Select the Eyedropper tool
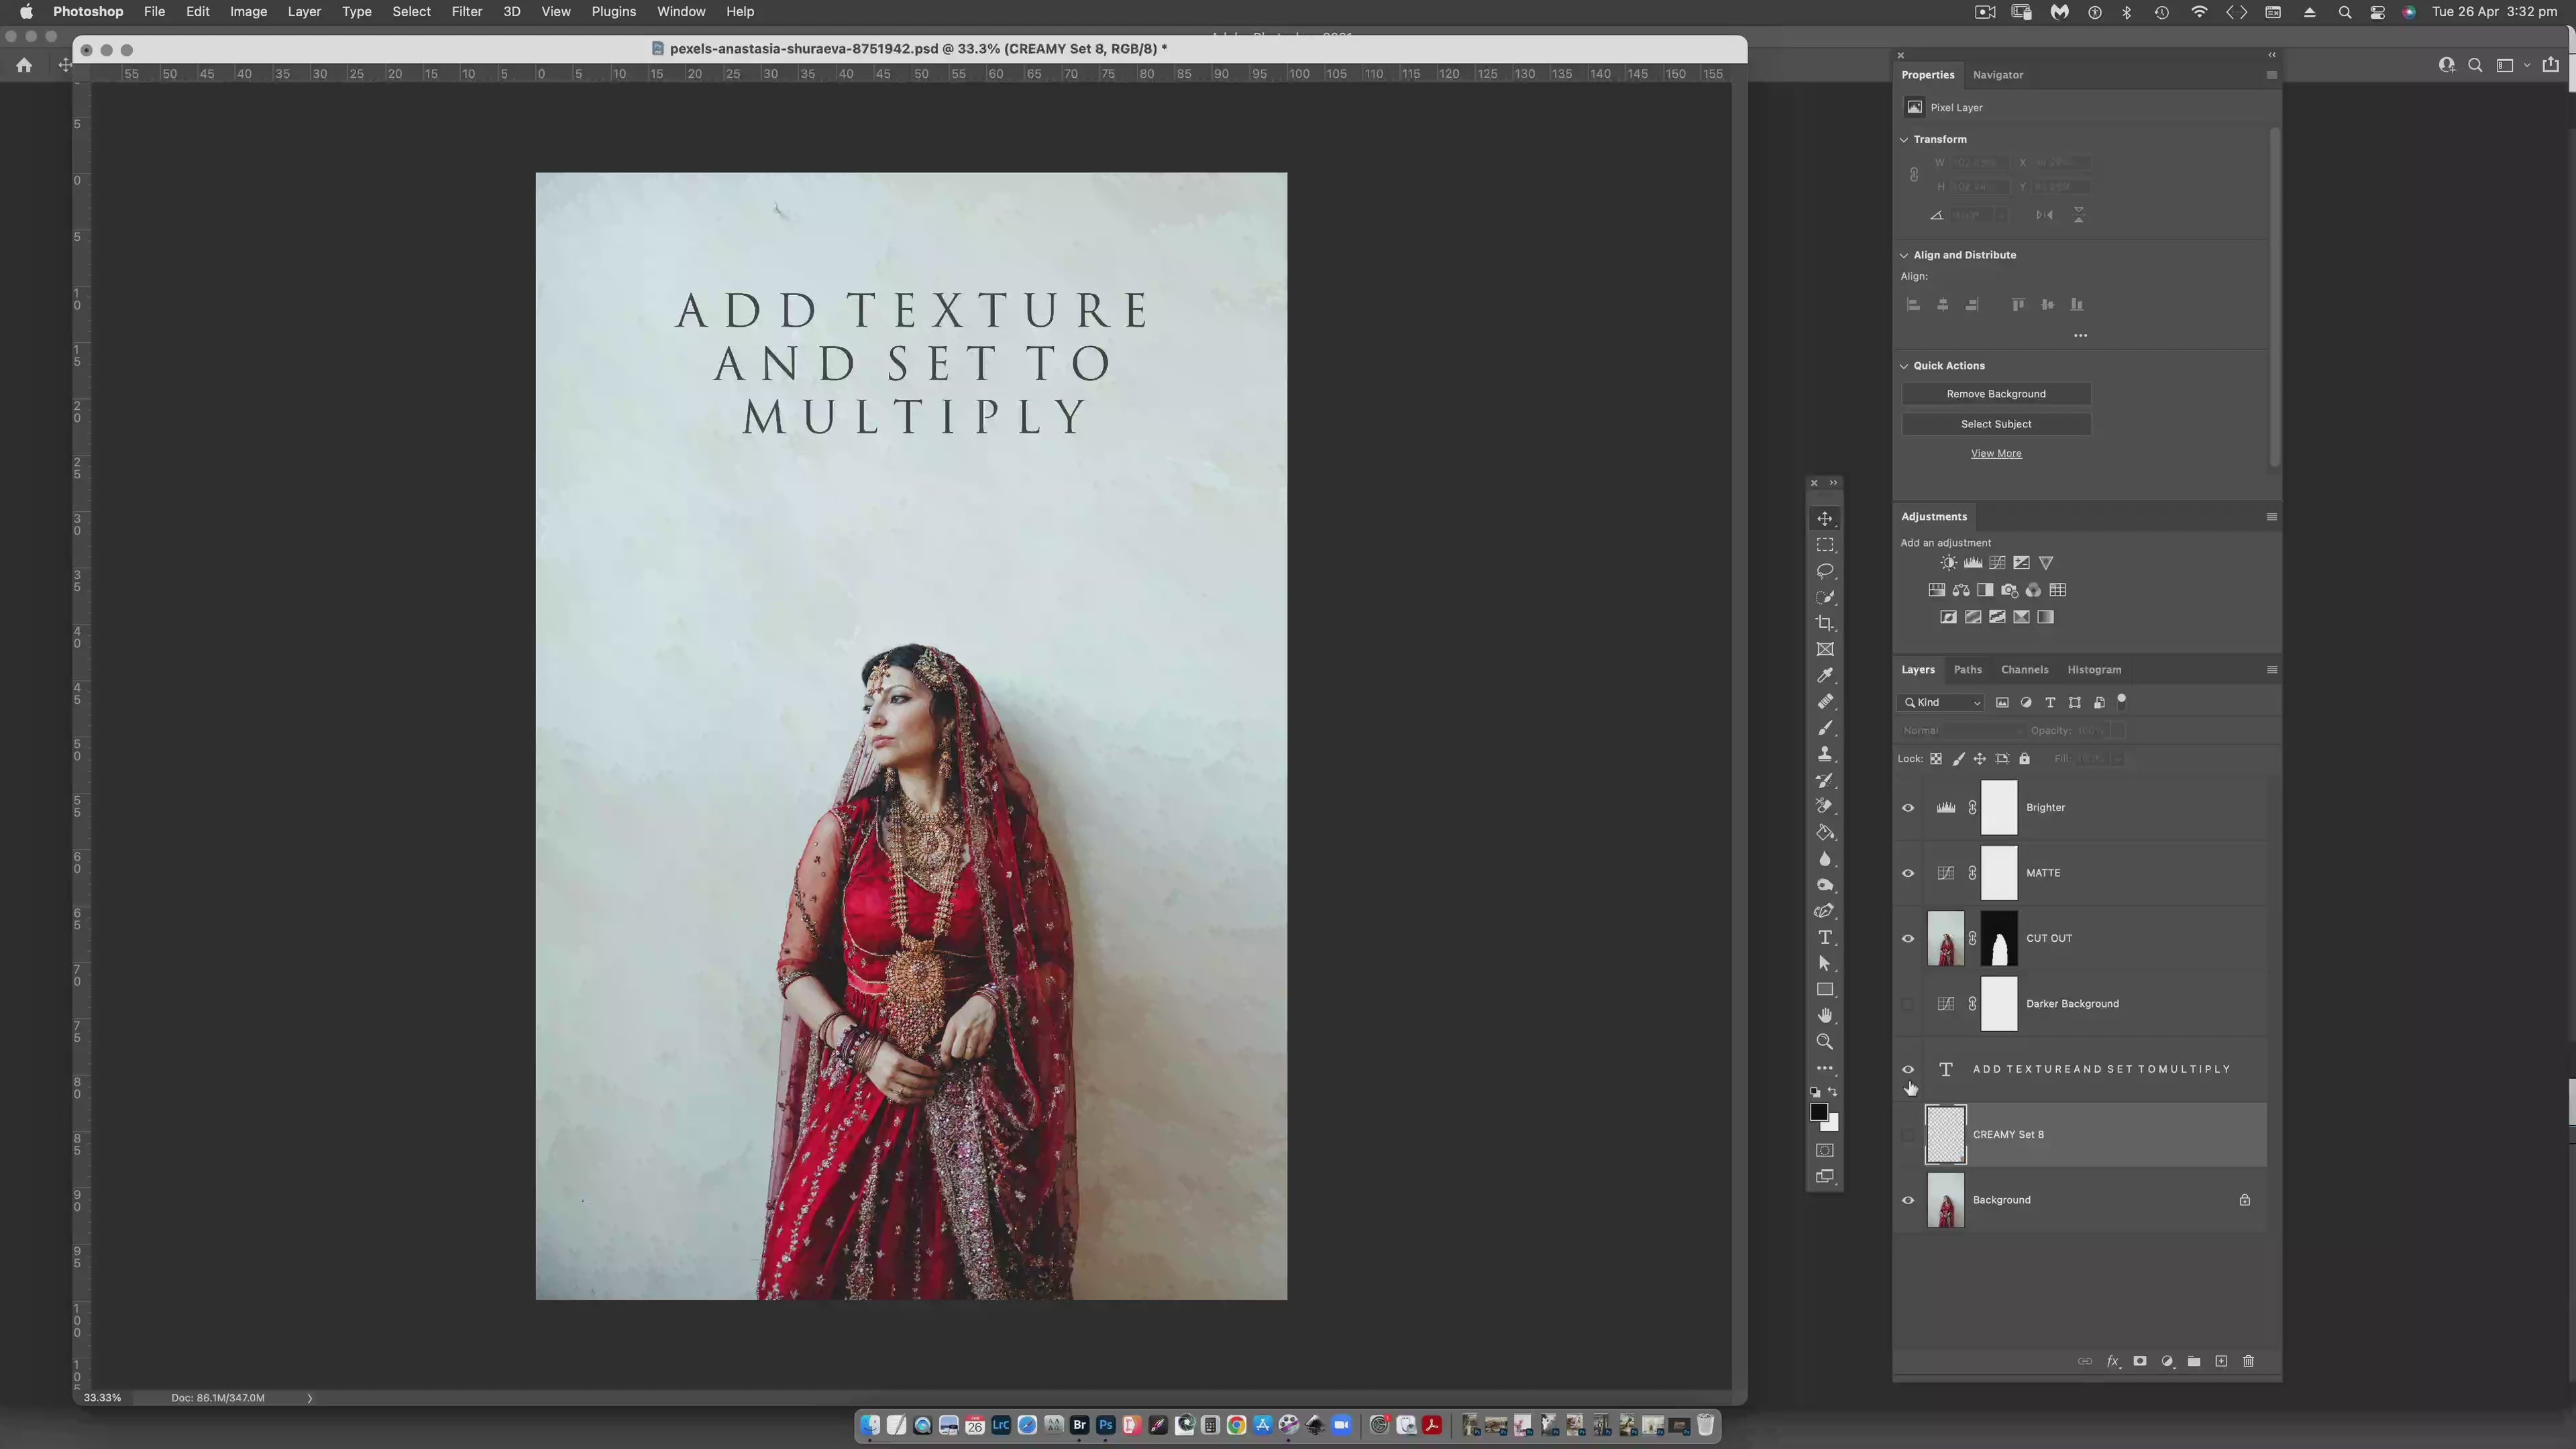 (x=1825, y=675)
